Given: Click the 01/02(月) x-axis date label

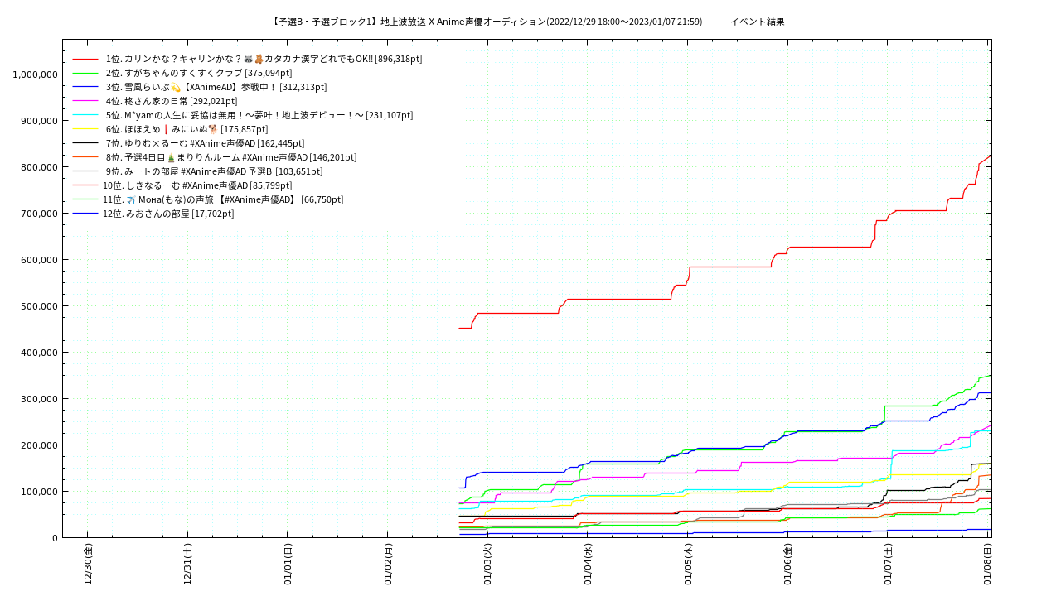Looking at the screenshot, I should pyautogui.click(x=388, y=564).
